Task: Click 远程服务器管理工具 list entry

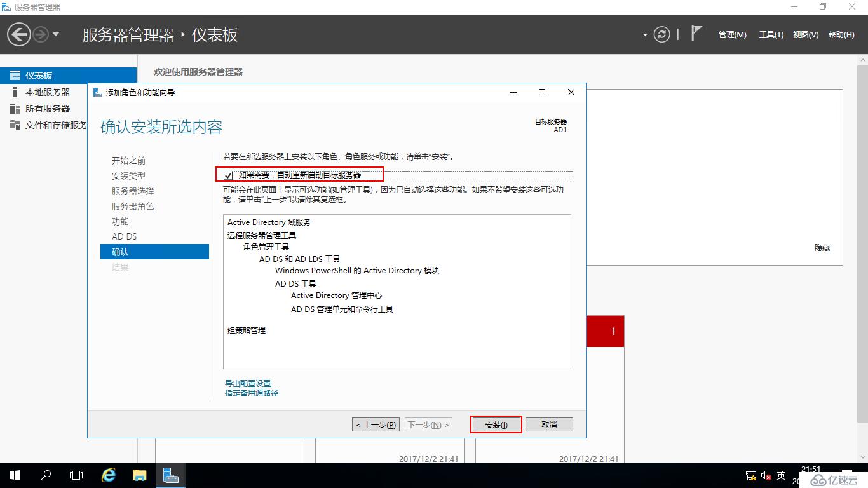Action: pos(262,235)
